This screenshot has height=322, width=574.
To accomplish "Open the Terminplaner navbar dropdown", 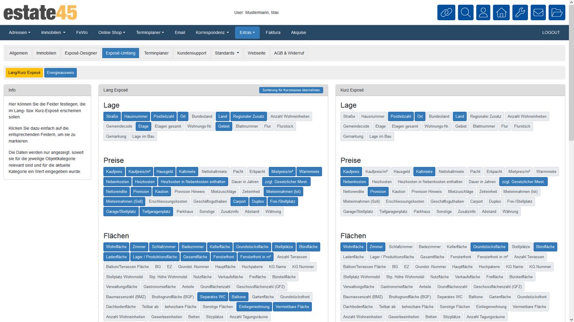I will [x=150, y=33].
